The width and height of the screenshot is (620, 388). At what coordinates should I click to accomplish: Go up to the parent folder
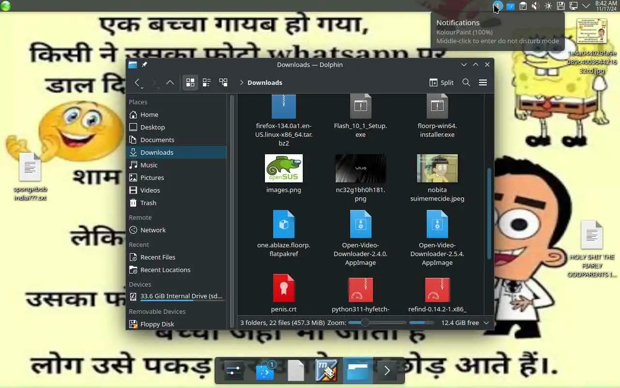pyautogui.click(x=170, y=82)
